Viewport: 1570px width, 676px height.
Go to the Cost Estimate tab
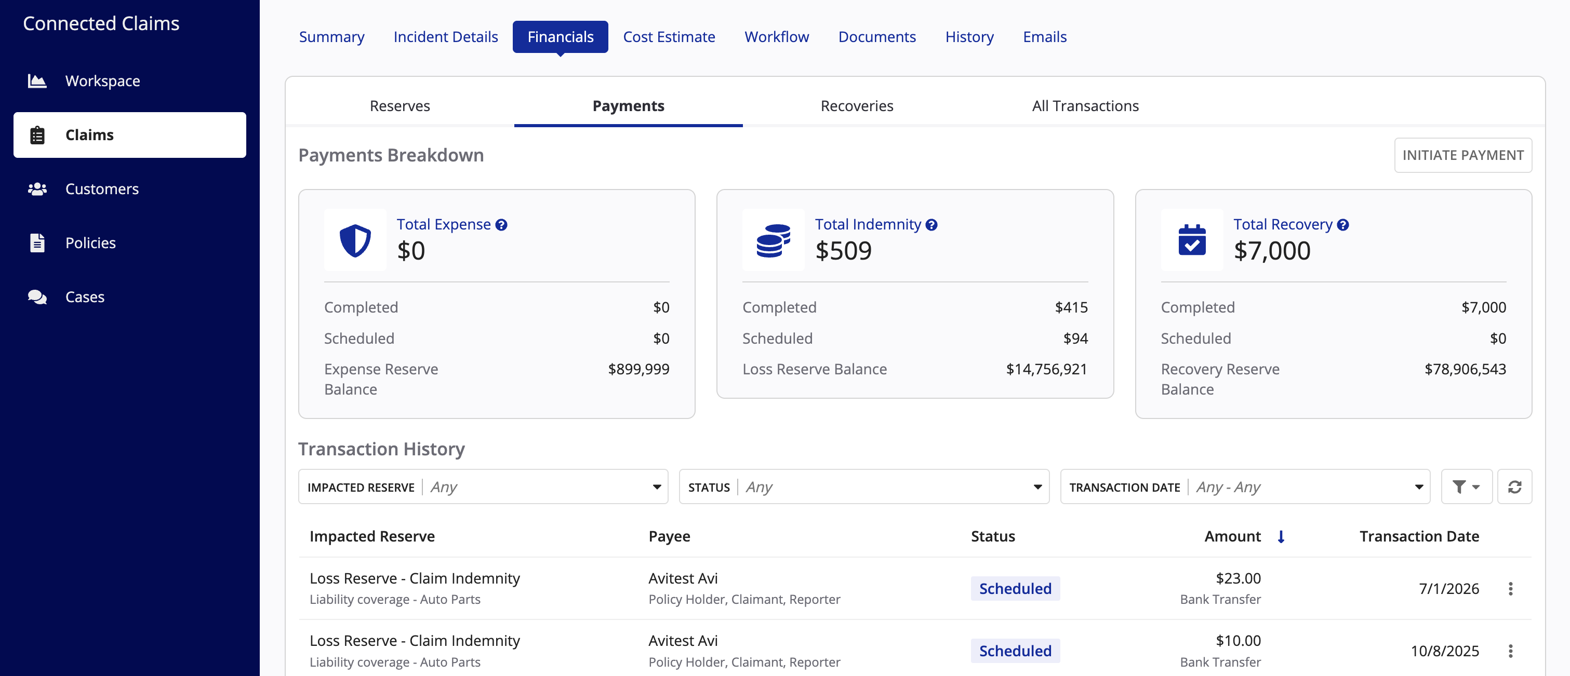tap(669, 37)
